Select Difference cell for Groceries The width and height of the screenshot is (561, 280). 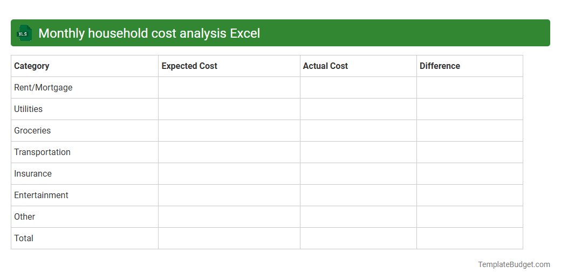[470, 131]
